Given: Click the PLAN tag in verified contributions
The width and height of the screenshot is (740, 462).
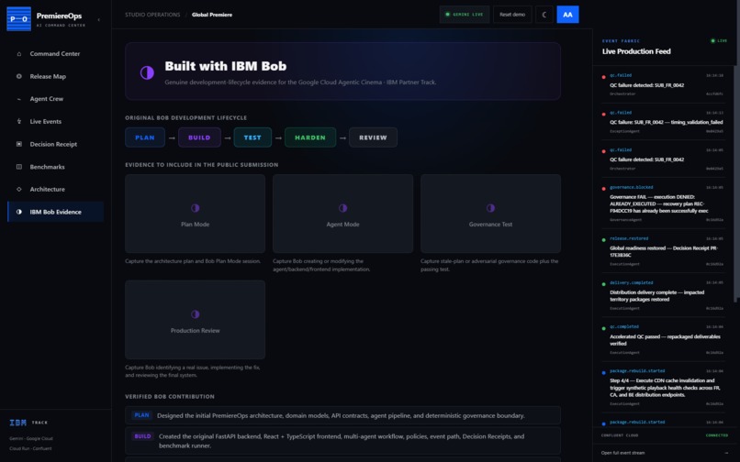Looking at the screenshot, I should (141, 415).
